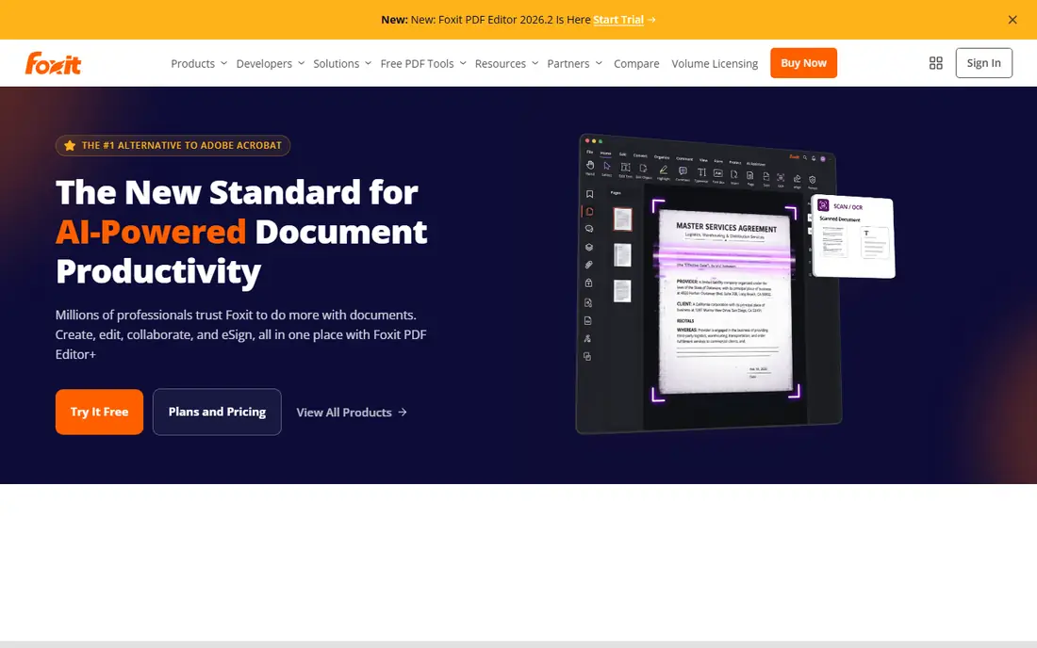Click the padlock security icon in the preview

(x=588, y=283)
